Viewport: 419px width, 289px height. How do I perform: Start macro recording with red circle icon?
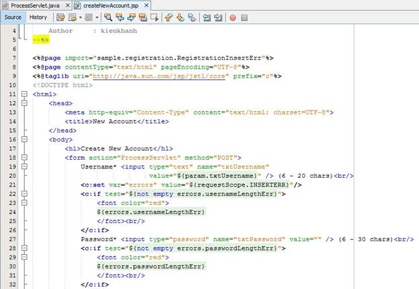pos(233,18)
